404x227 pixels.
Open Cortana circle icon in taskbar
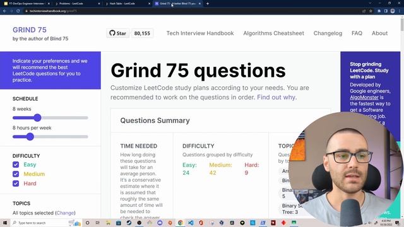(87, 223)
